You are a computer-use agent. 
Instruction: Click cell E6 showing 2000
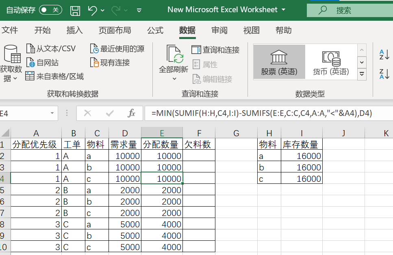162,201
